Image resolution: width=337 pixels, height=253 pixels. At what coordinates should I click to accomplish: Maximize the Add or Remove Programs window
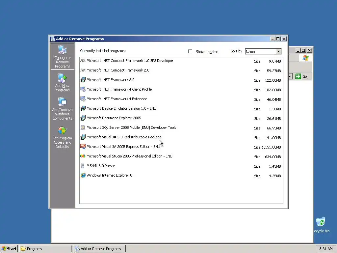click(x=278, y=39)
